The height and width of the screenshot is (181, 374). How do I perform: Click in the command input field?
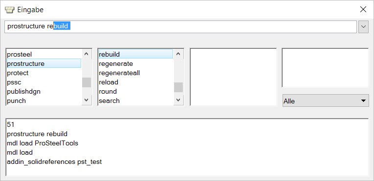pyautogui.click(x=180, y=27)
